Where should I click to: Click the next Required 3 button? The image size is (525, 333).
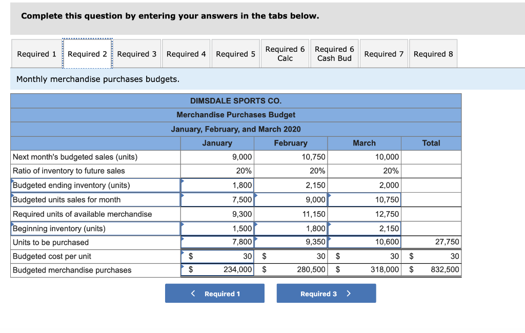click(326, 294)
